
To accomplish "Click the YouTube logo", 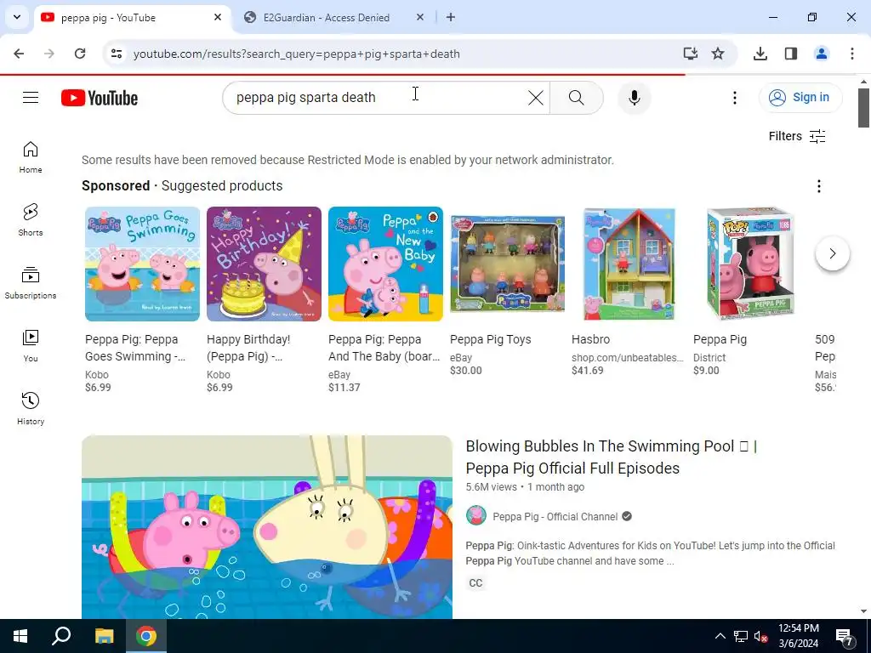I will (x=100, y=98).
